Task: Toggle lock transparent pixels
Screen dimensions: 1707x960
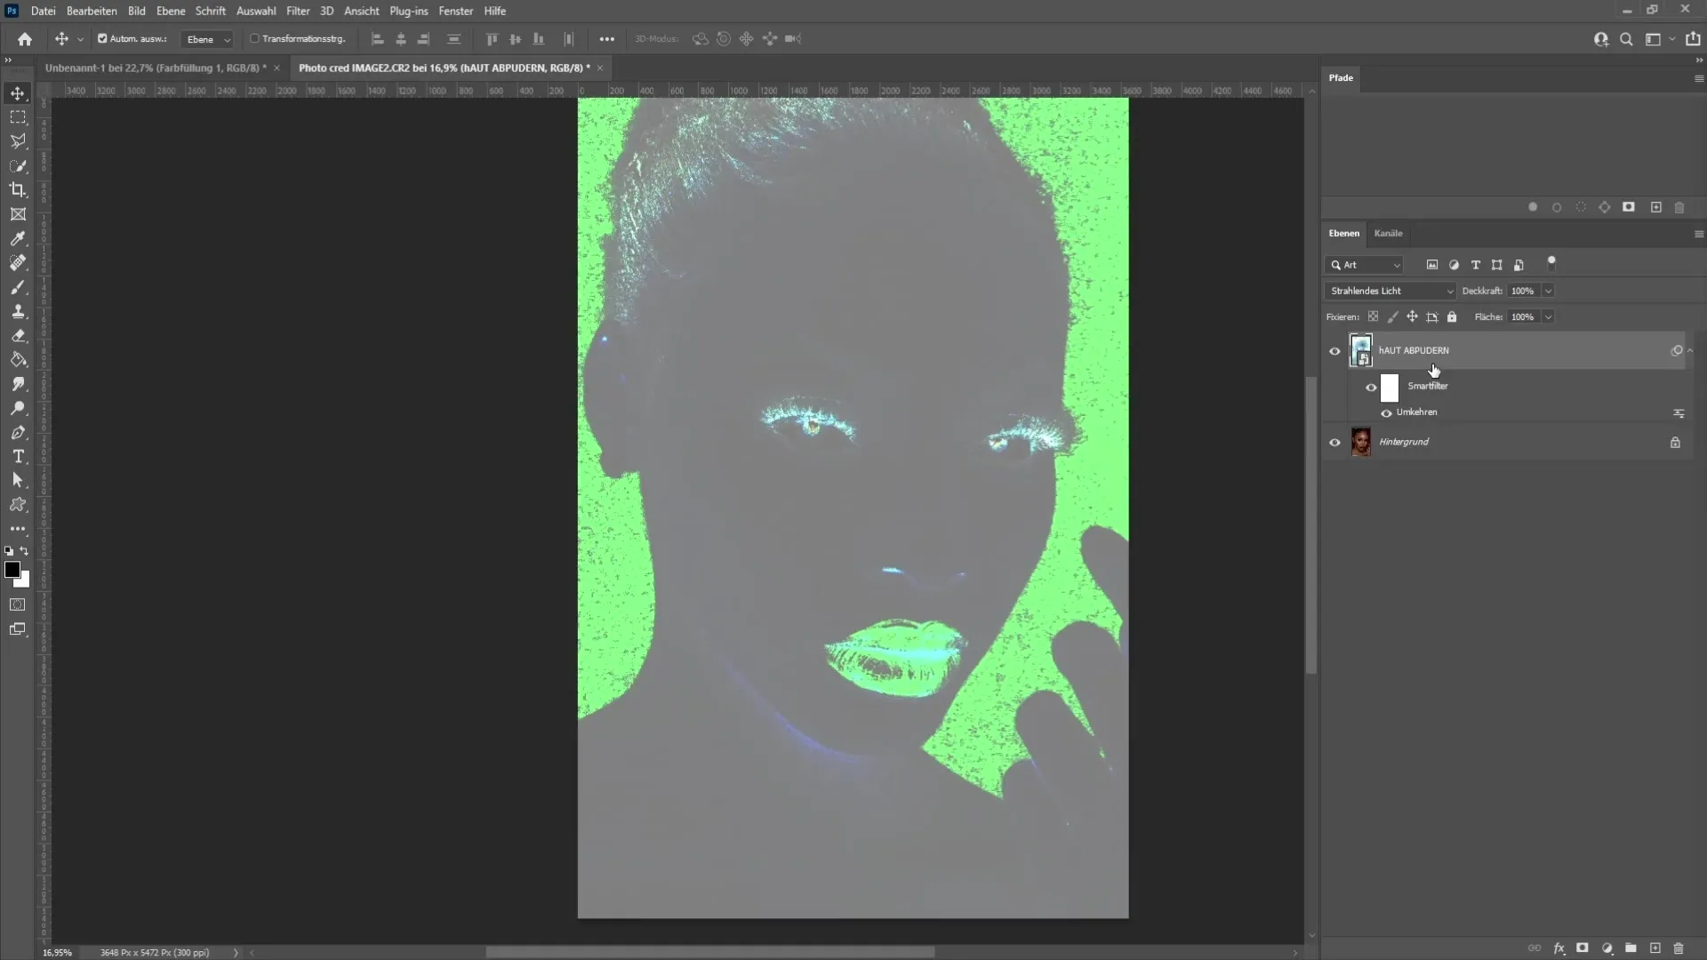Action: point(1373,317)
